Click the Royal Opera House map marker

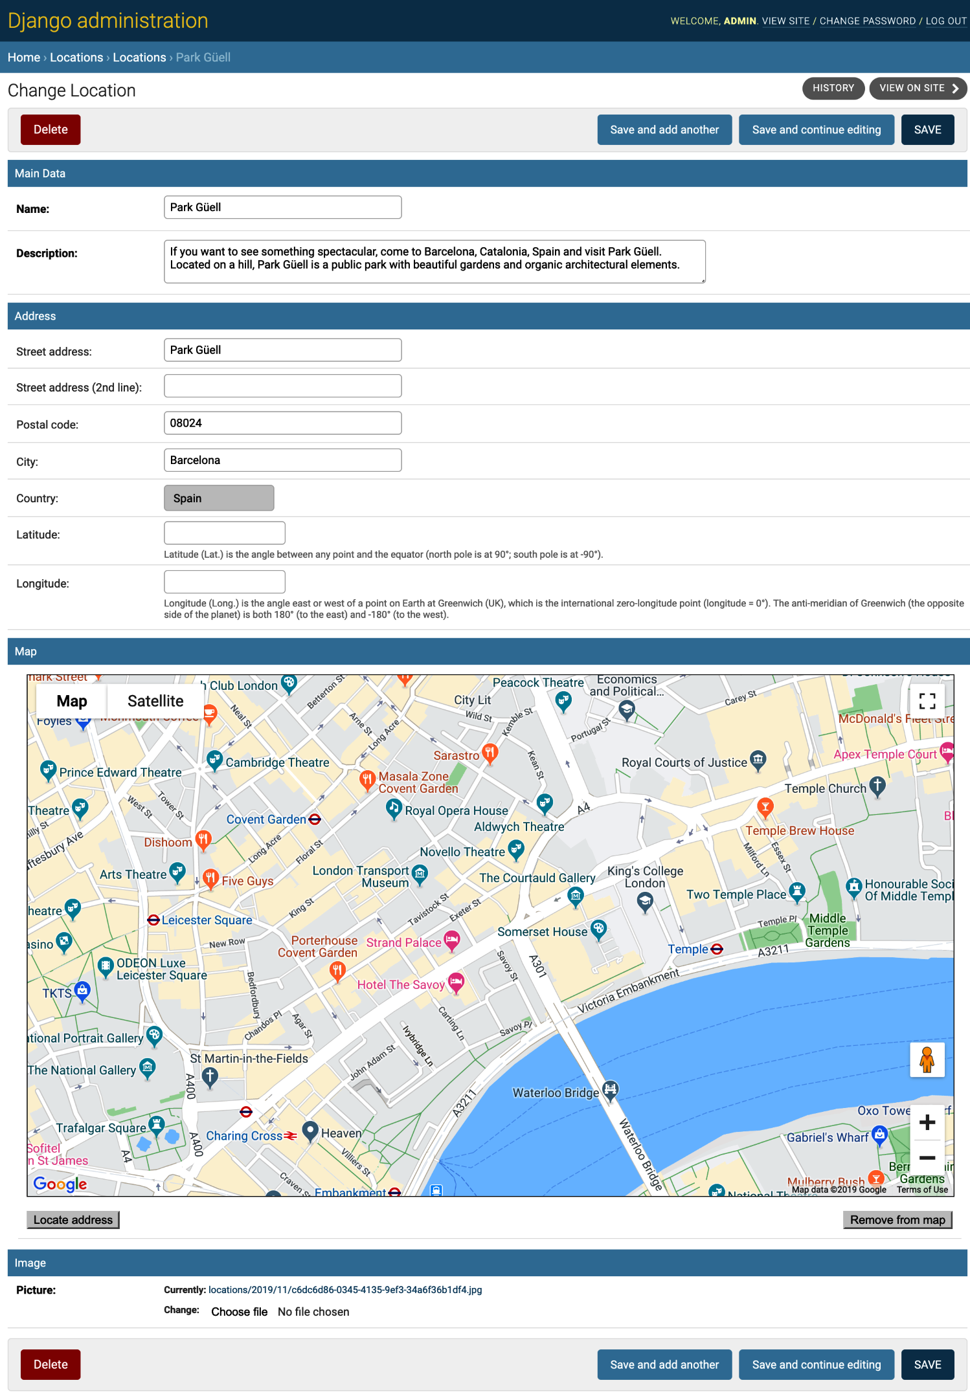(x=394, y=808)
